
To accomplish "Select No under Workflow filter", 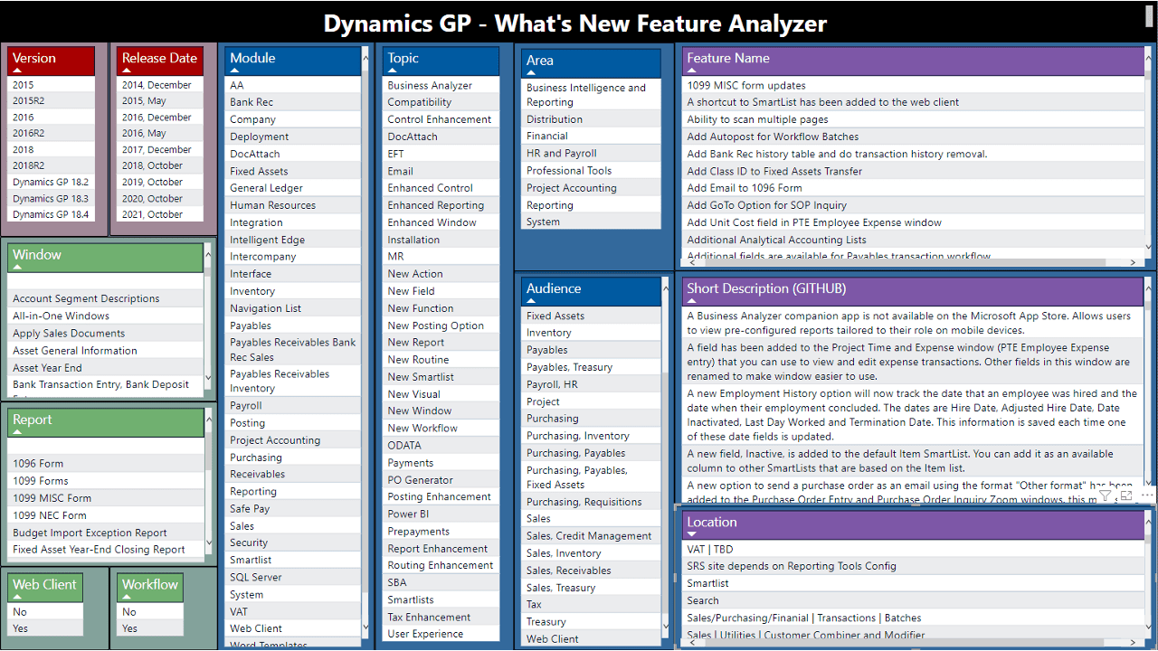I will click(129, 612).
